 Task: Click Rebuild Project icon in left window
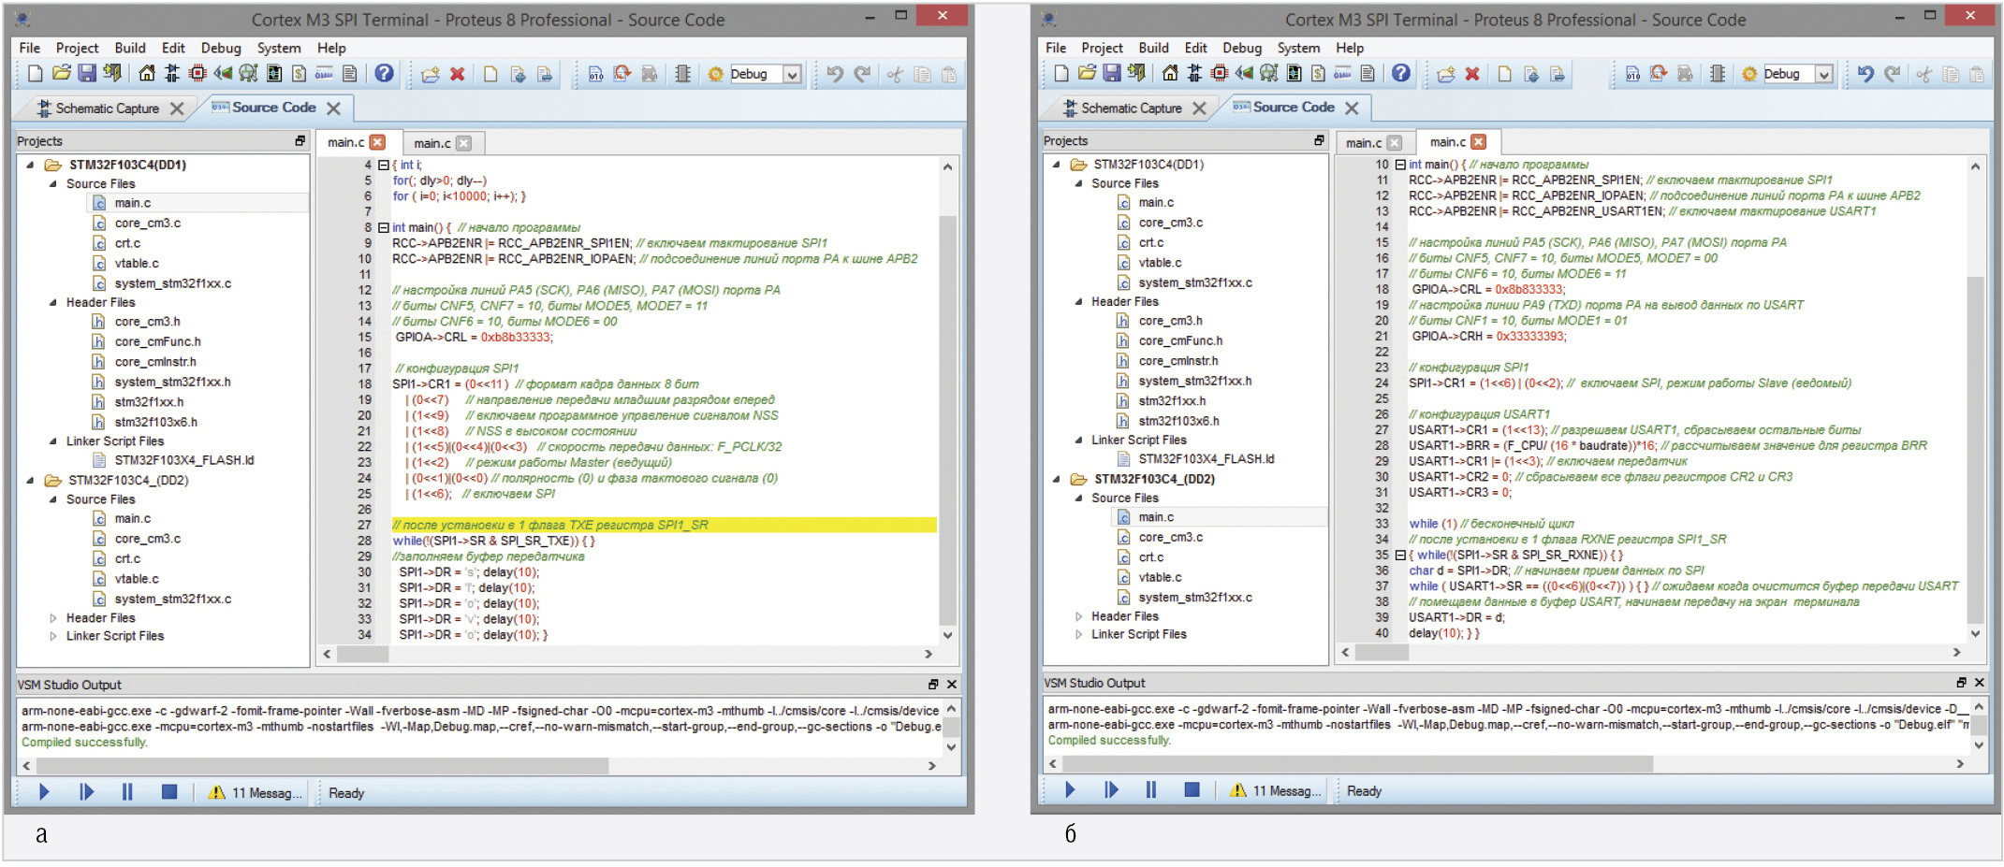click(622, 74)
